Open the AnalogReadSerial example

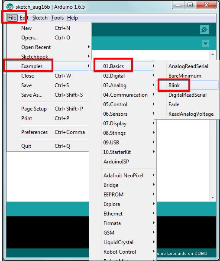tap(187, 66)
